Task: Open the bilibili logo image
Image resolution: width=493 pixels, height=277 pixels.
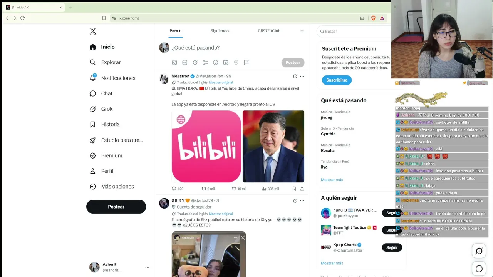Action: [206, 146]
